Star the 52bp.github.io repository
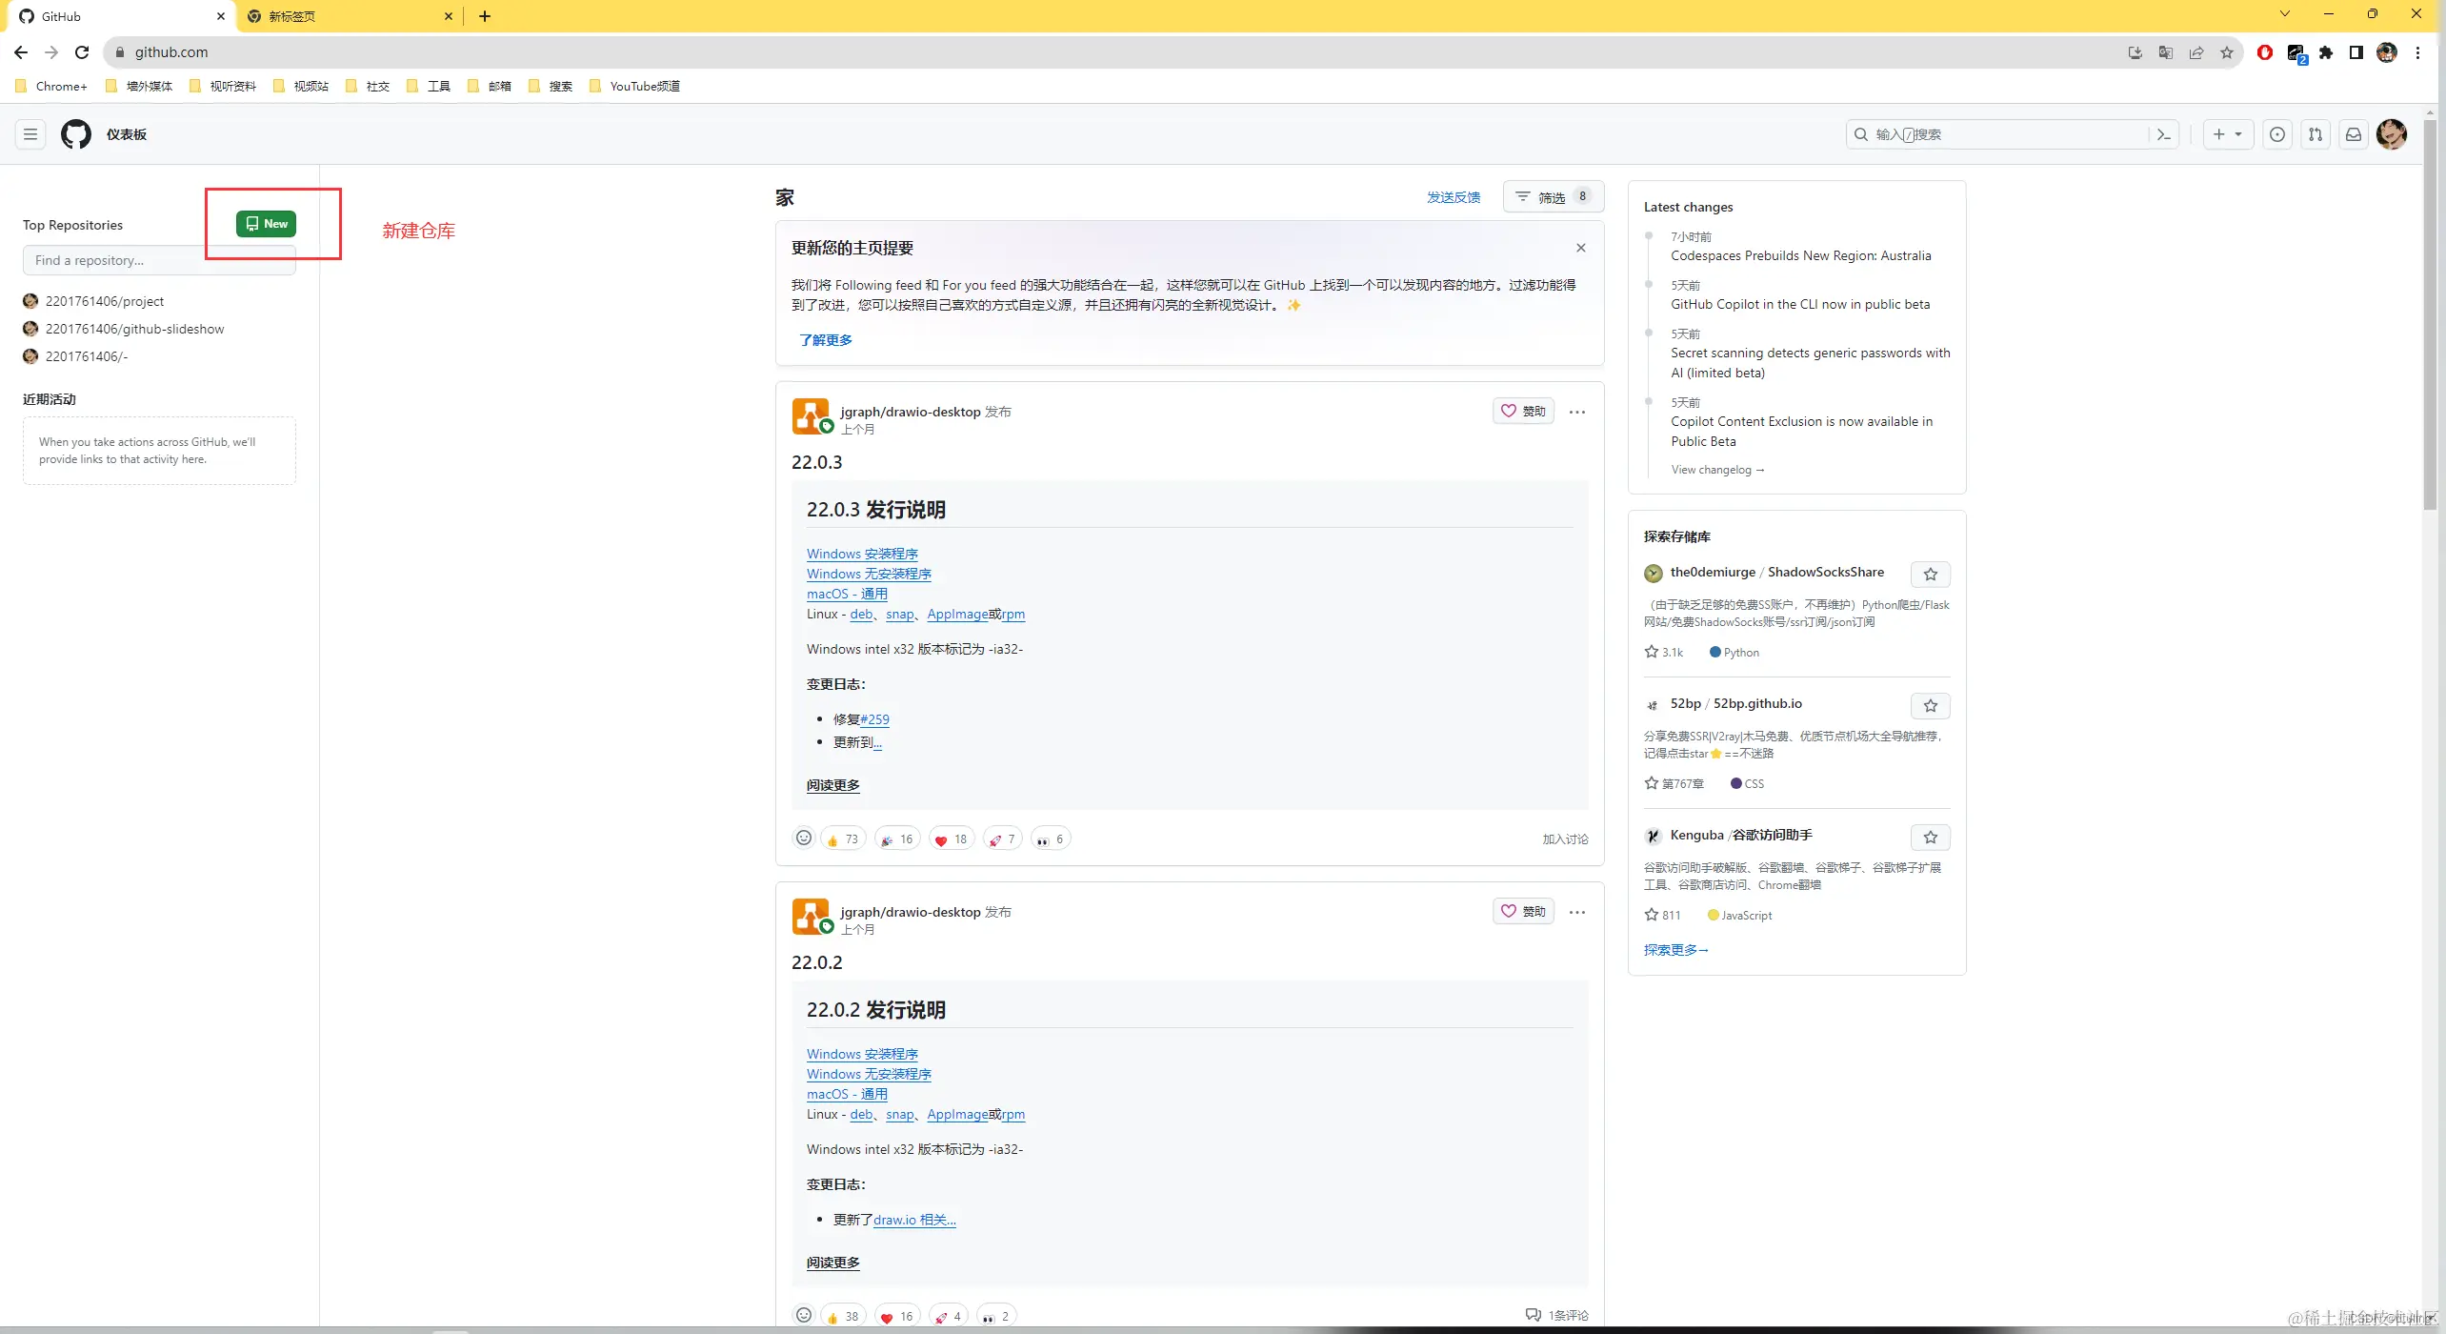 [1931, 706]
